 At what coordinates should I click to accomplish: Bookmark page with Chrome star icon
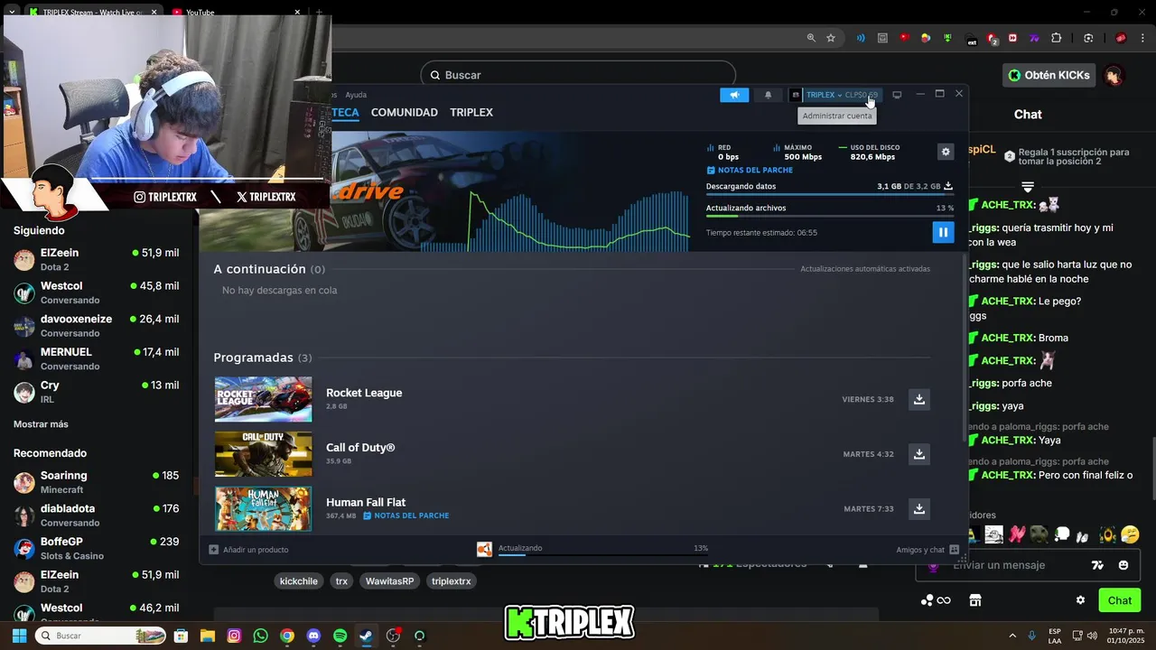(831, 38)
